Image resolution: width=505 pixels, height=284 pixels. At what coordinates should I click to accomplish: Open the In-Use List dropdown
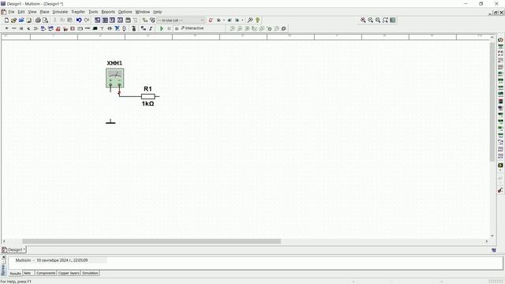click(181, 20)
